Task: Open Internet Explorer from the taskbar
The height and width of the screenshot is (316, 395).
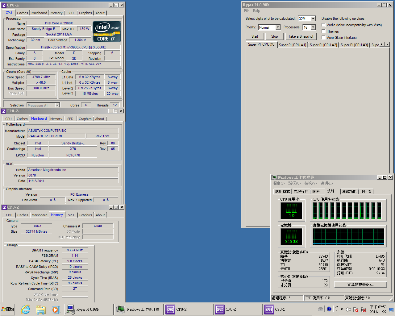Action: pyautogui.click(x=25, y=309)
